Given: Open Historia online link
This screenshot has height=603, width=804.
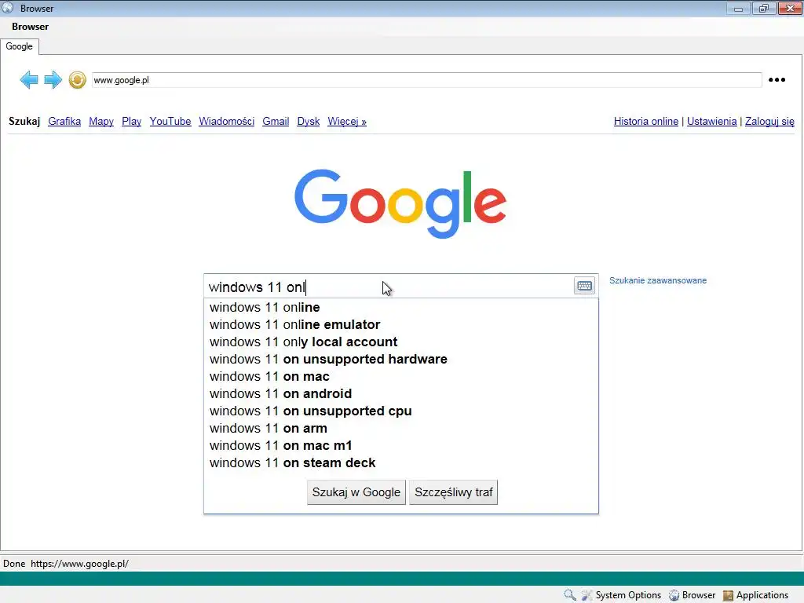Looking at the screenshot, I should (x=646, y=122).
